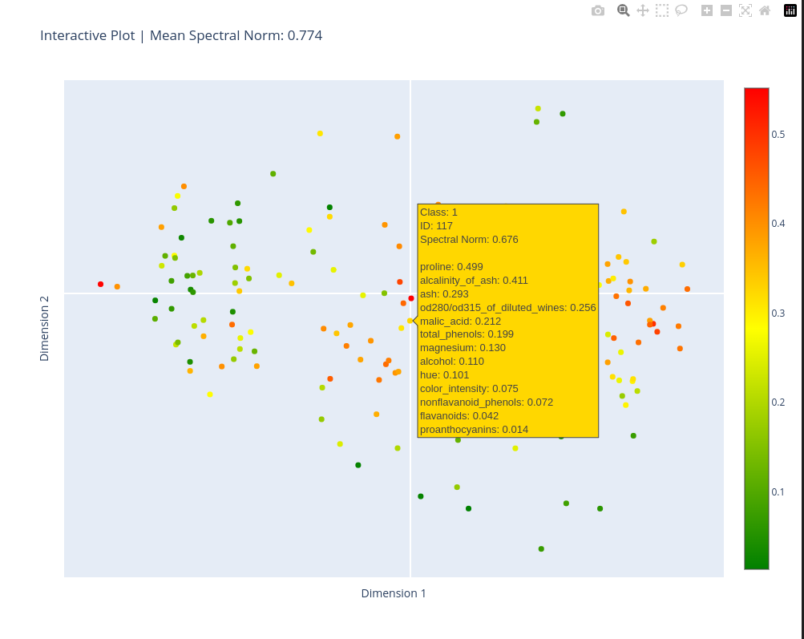Download plot as PNG with camera icon
Screen dimensions: 804x639
[x=598, y=10]
